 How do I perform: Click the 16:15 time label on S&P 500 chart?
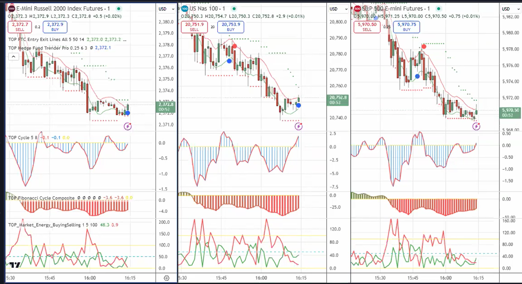coord(478,278)
